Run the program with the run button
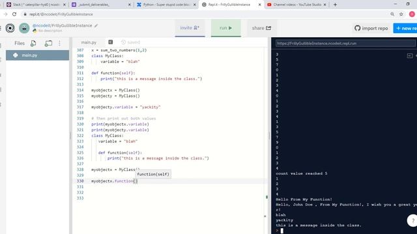Screen dimensions: 417x234 tap(226, 28)
